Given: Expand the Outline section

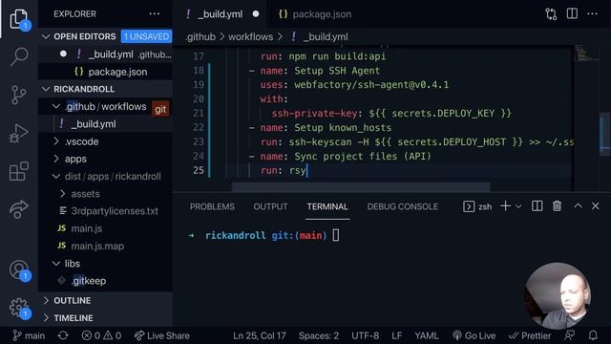Looking at the screenshot, I should coord(46,300).
